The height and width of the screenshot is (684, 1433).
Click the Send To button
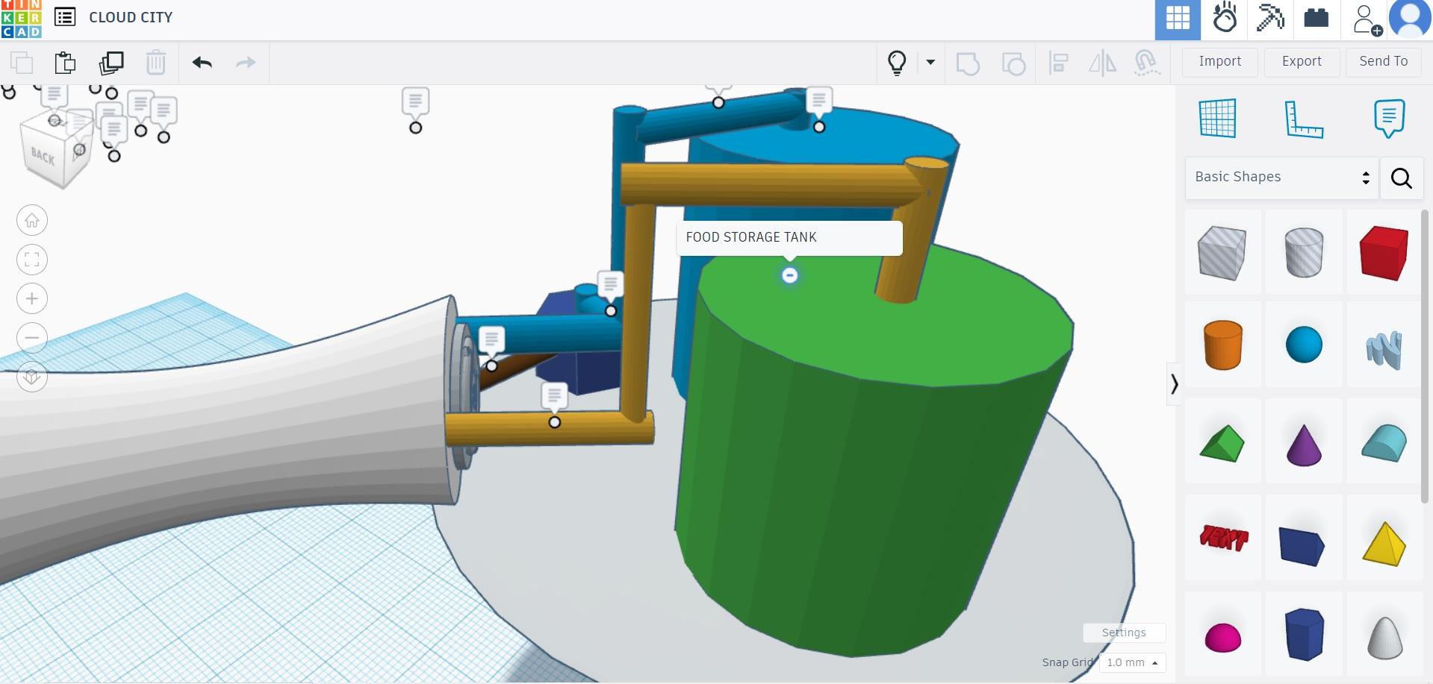1383,62
